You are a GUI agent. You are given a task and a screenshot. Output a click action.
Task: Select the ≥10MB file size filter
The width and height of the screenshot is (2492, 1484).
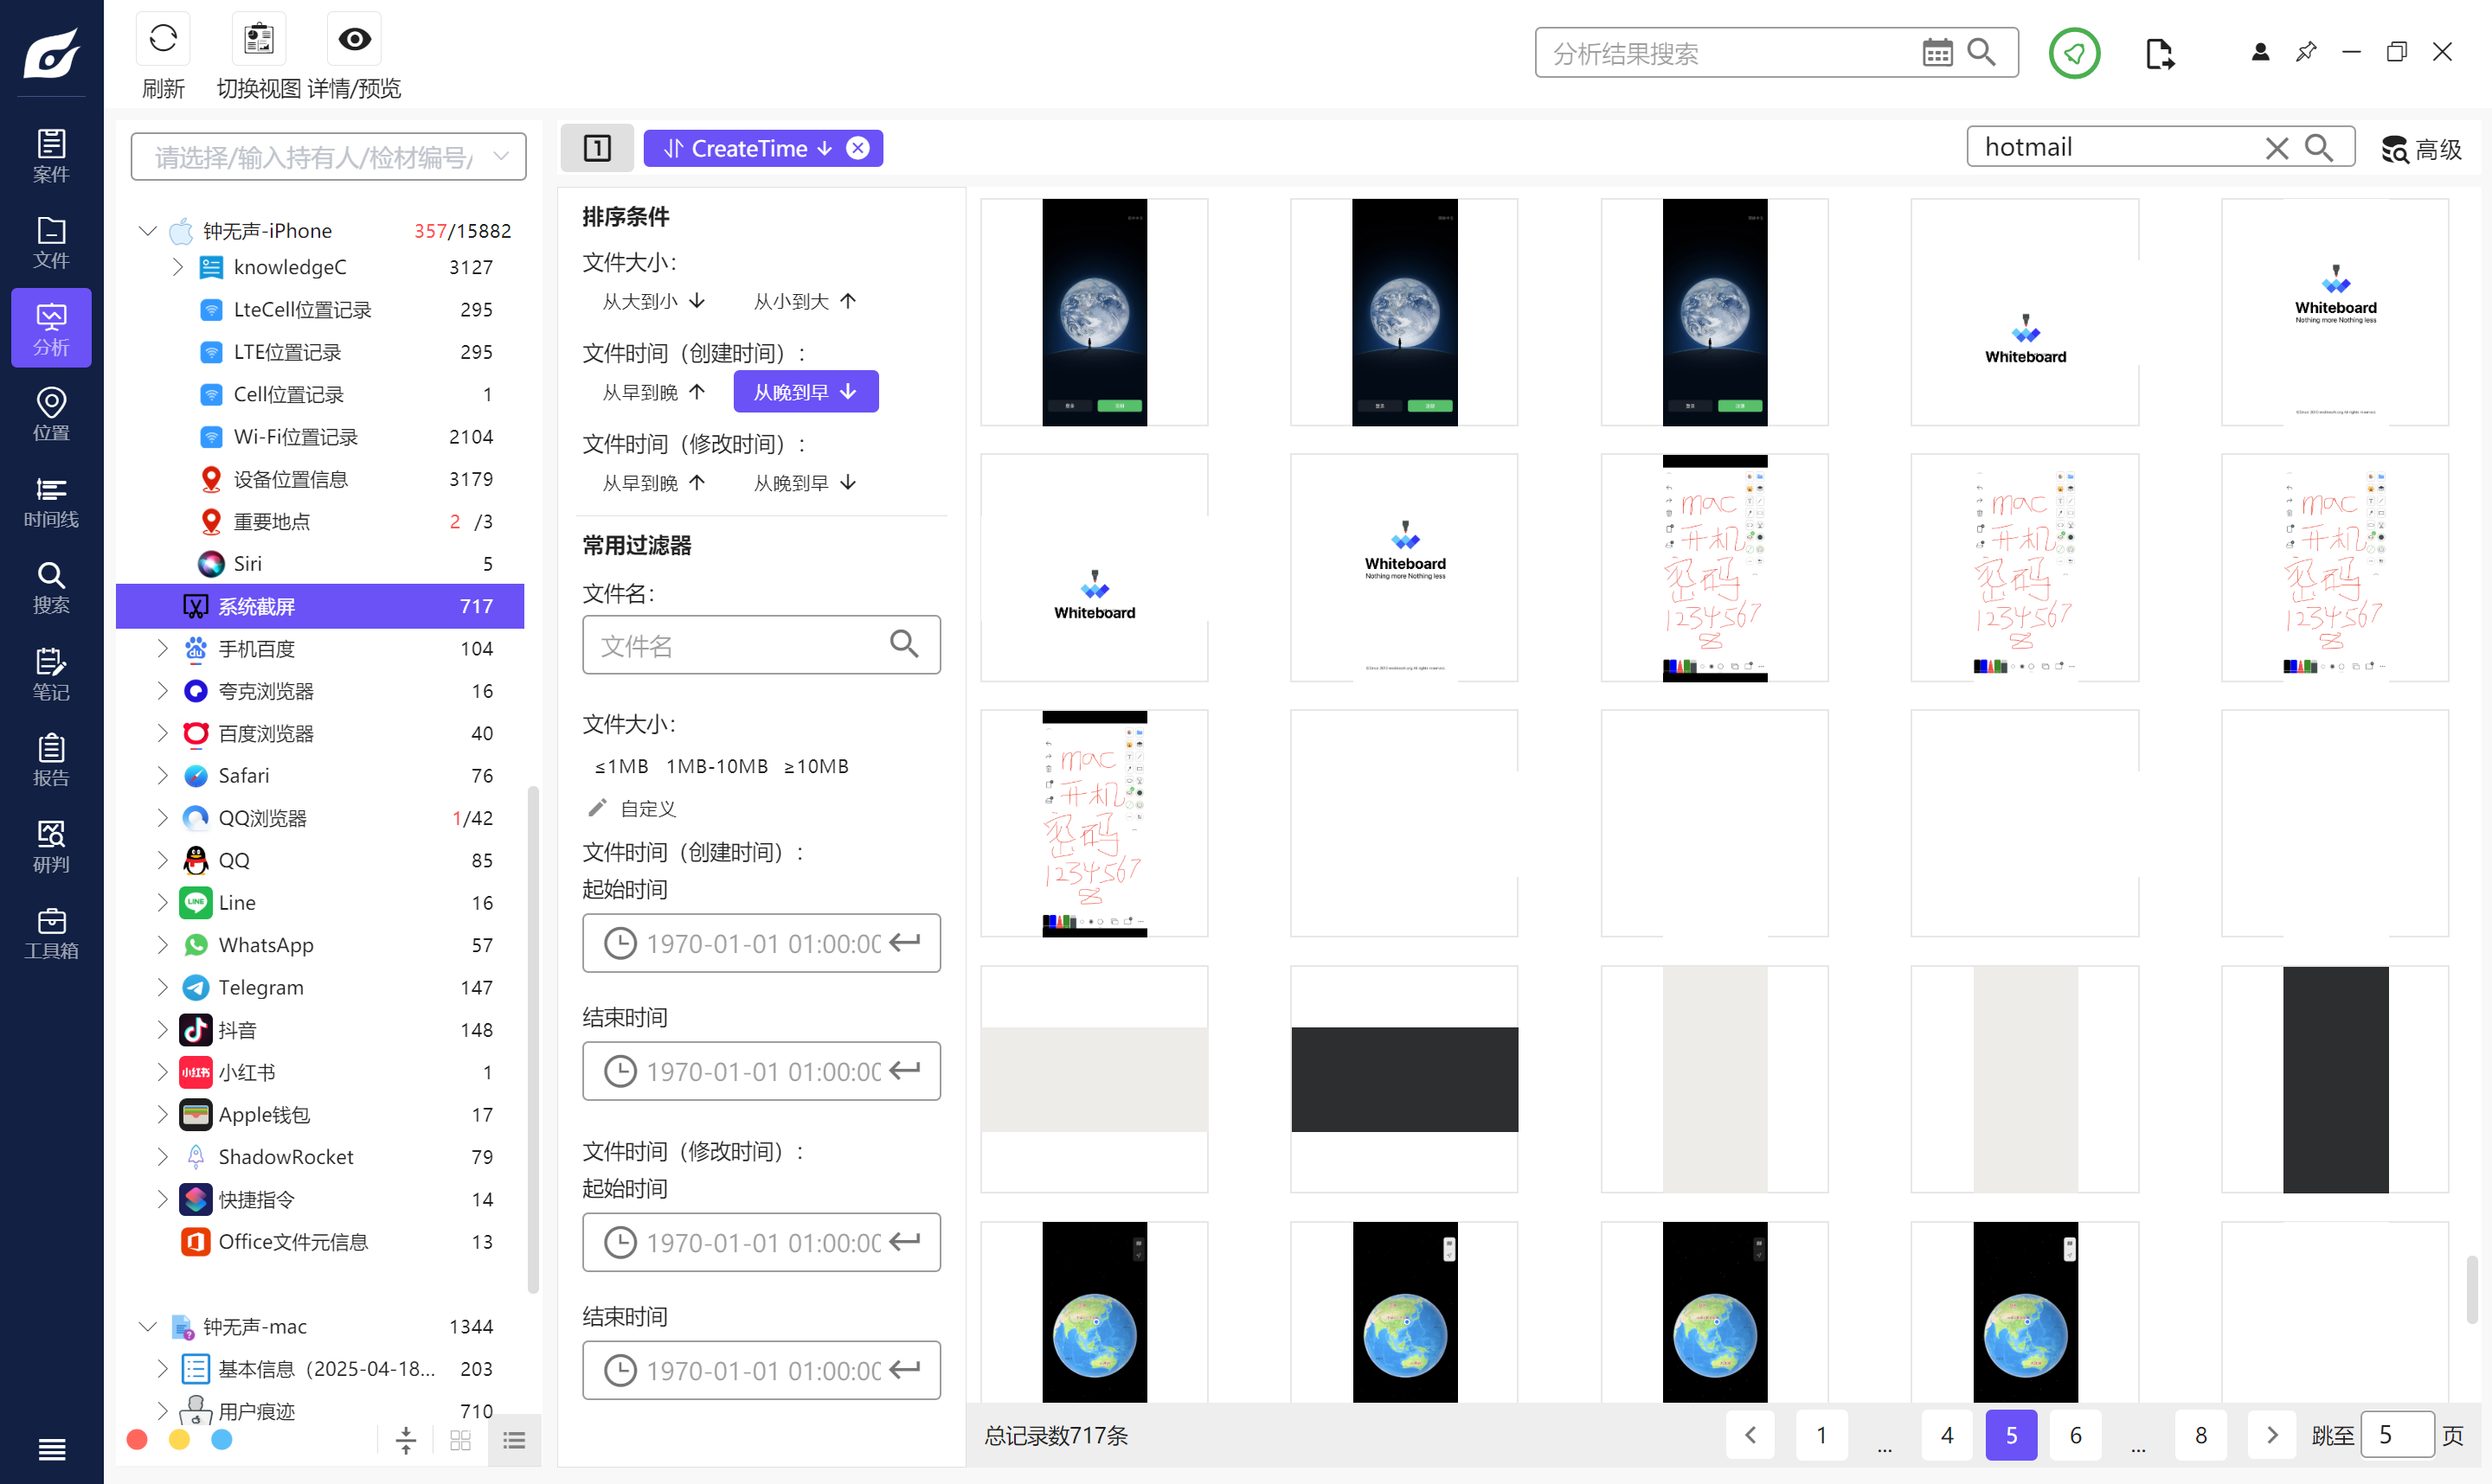(x=815, y=766)
